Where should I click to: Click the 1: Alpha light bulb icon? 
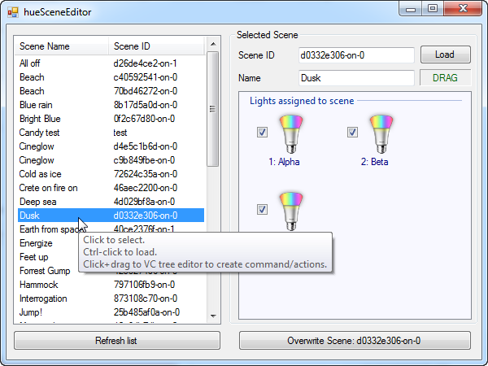click(291, 134)
